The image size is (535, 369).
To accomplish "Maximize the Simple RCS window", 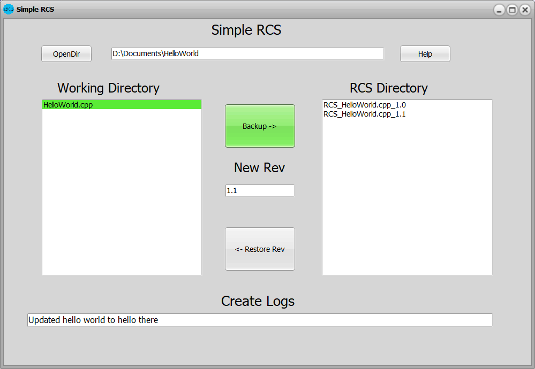I will pyautogui.click(x=512, y=10).
